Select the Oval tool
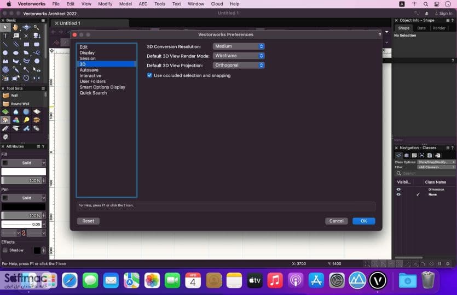Image resolution: width=457 pixels, height=295 pixels. 16,52
